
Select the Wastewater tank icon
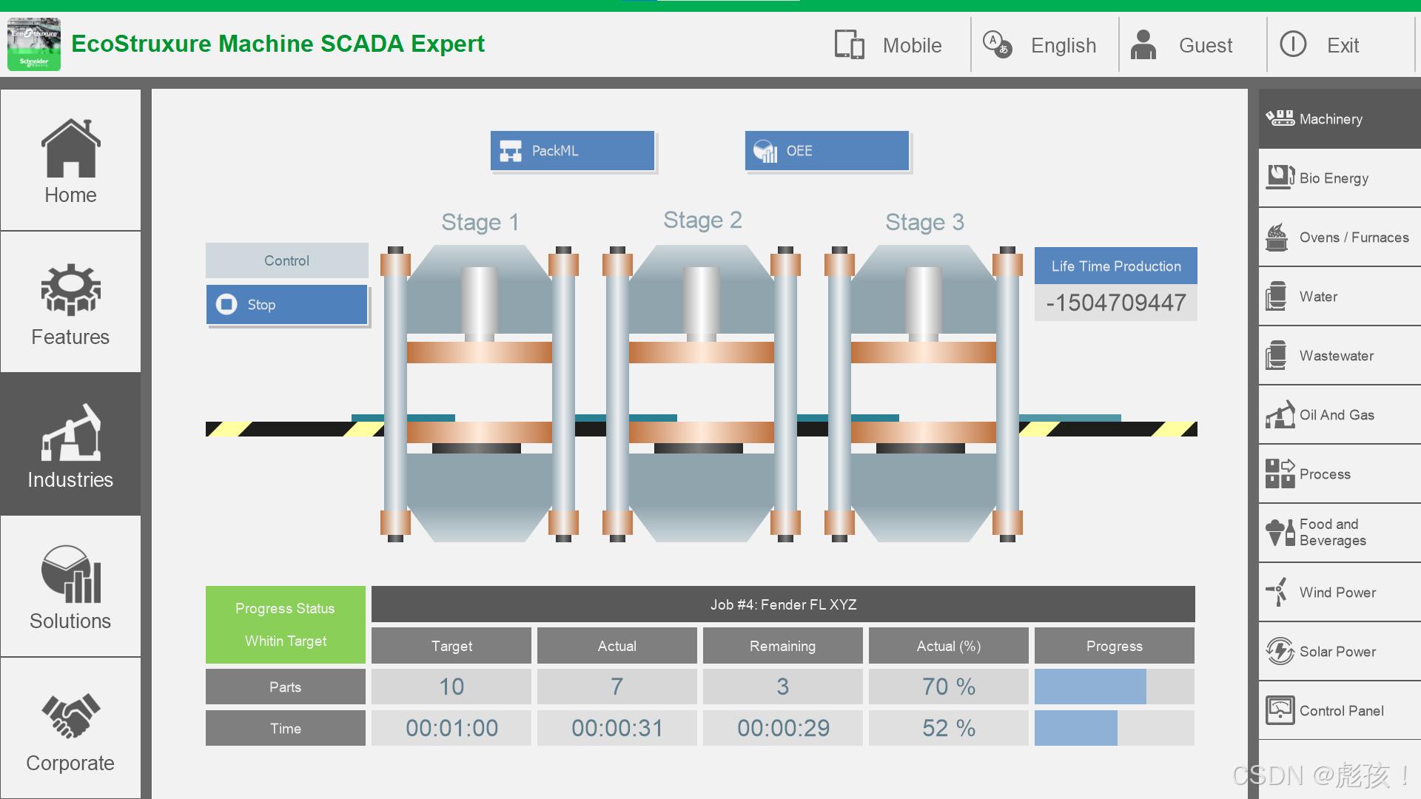[x=1276, y=355]
